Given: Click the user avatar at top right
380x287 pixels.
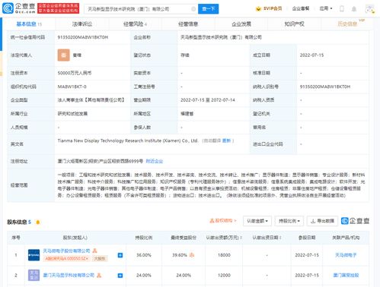Looking at the screenshot, I should [369, 9].
